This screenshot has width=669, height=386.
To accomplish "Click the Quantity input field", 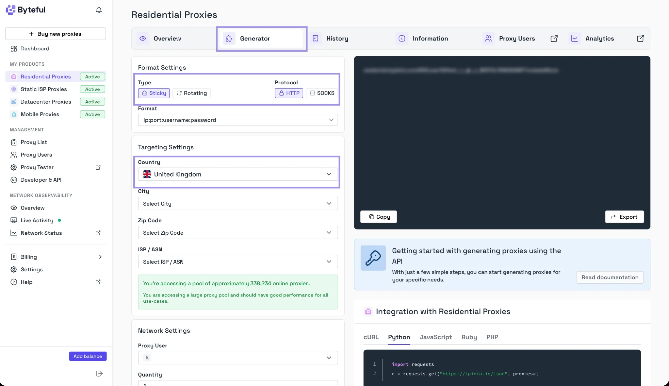I will tap(238, 383).
